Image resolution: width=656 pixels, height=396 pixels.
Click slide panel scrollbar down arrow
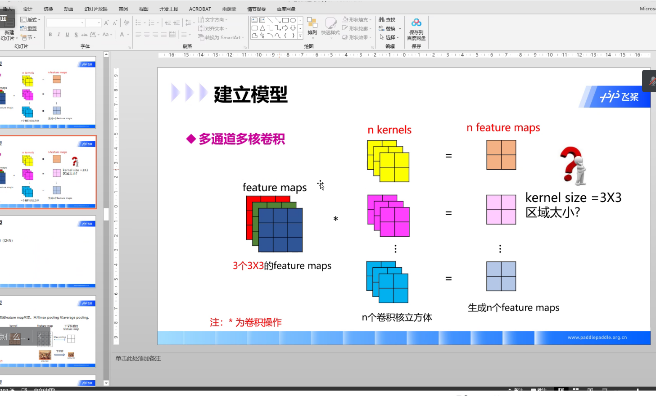click(x=106, y=383)
